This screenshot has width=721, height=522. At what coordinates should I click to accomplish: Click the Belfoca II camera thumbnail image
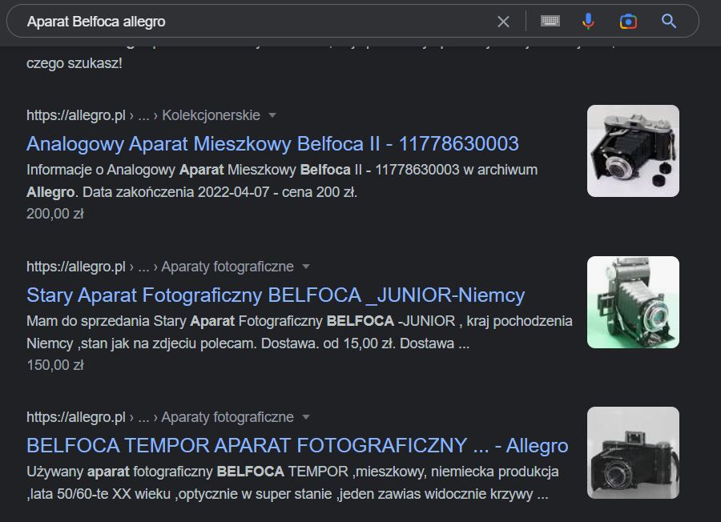[633, 151]
